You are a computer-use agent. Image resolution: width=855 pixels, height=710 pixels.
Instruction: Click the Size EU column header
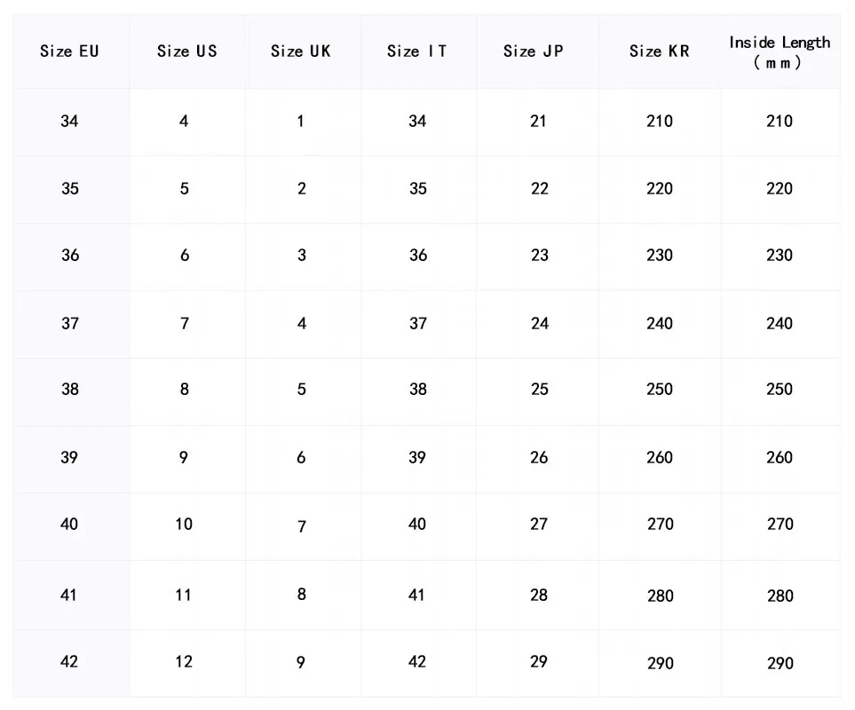click(x=69, y=51)
